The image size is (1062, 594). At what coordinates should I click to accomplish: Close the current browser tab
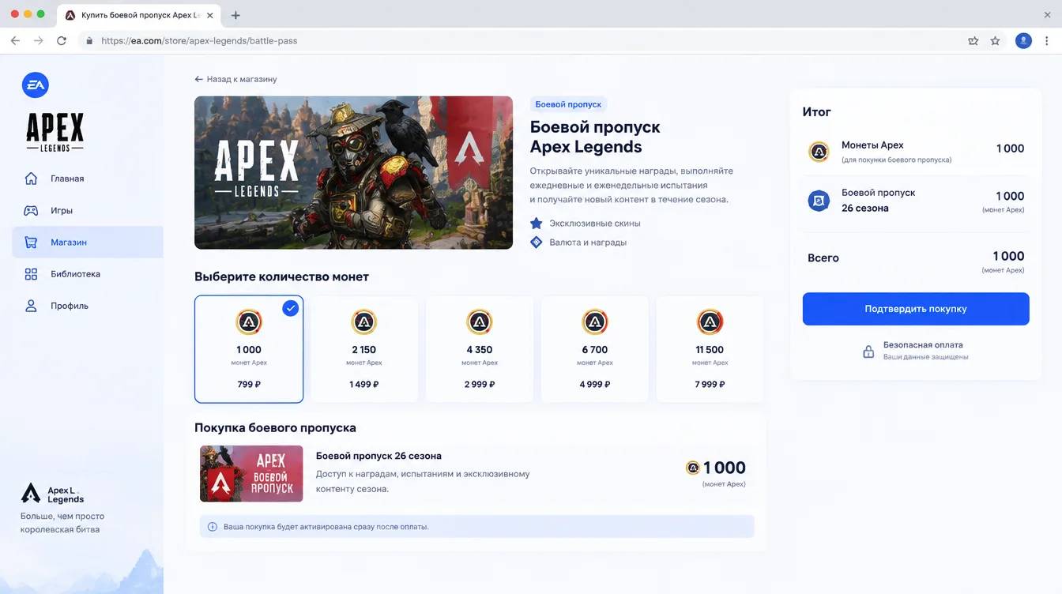209,15
